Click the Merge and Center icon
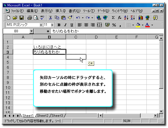 click(x=99, y=25)
